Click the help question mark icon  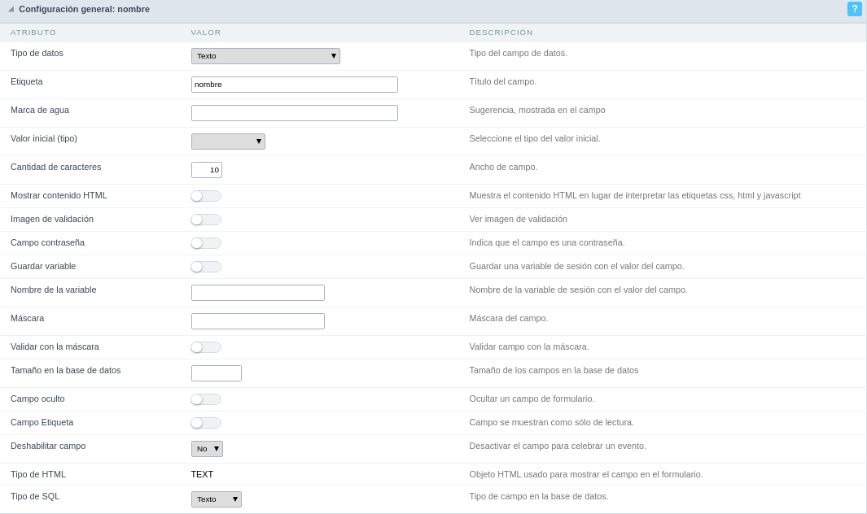[x=854, y=9]
